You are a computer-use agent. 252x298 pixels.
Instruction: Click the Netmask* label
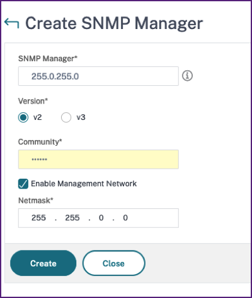36,201
